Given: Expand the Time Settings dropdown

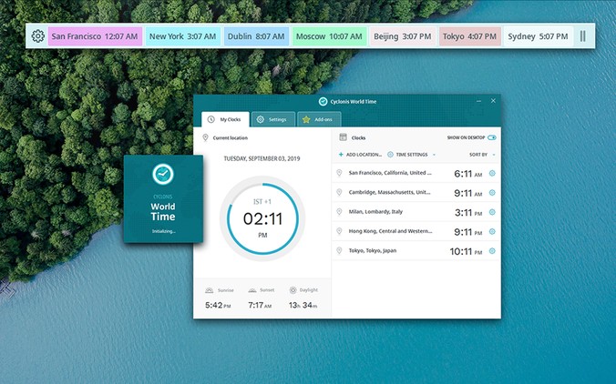Looking at the screenshot, I should coord(411,155).
